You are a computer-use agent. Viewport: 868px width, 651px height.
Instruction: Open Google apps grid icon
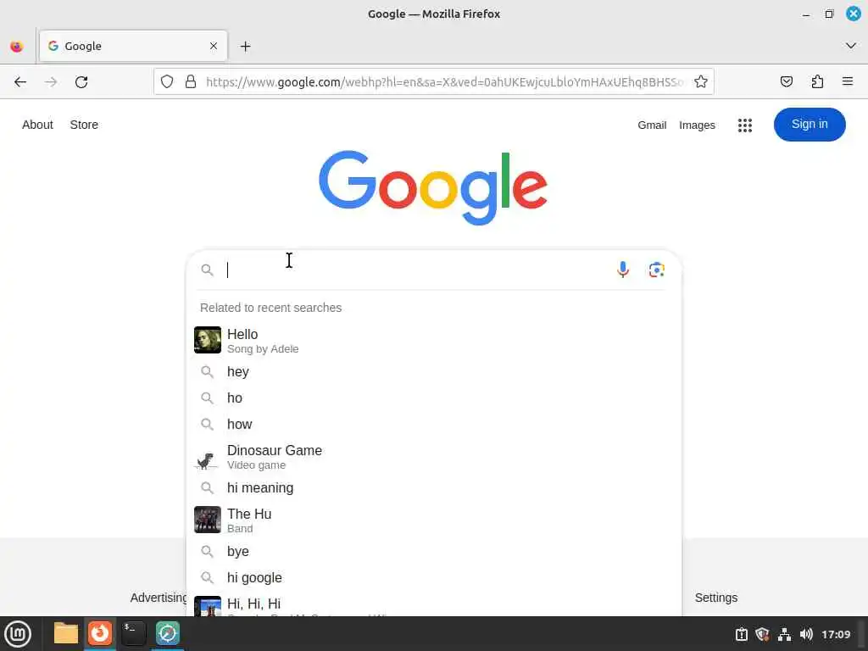coord(744,125)
